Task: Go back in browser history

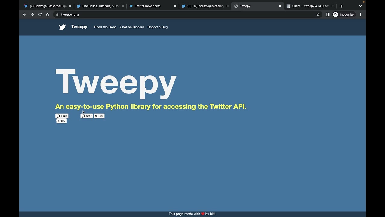Action: click(25, 14)
